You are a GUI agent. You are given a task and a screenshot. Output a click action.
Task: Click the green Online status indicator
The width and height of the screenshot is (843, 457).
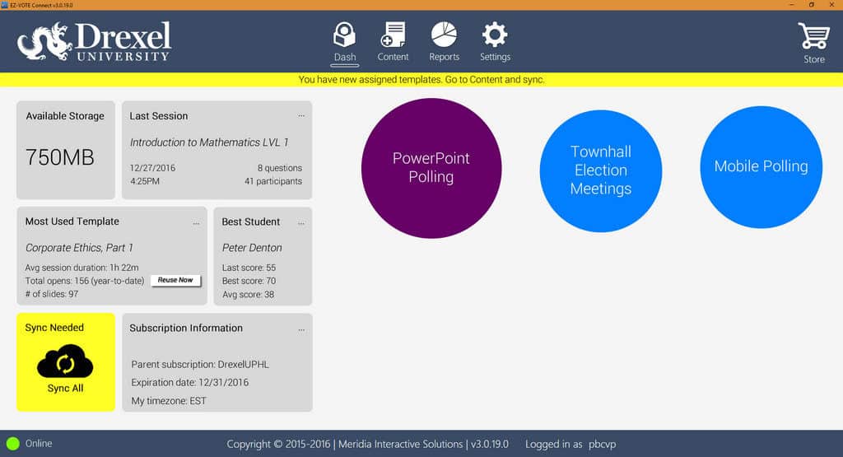pos(13,444)
